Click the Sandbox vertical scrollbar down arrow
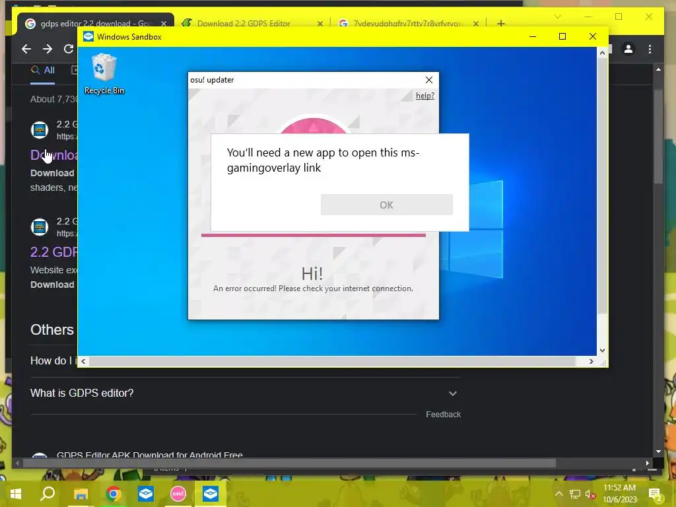The width and height of the screenshot is (676, 507). (x=602, y=351)
